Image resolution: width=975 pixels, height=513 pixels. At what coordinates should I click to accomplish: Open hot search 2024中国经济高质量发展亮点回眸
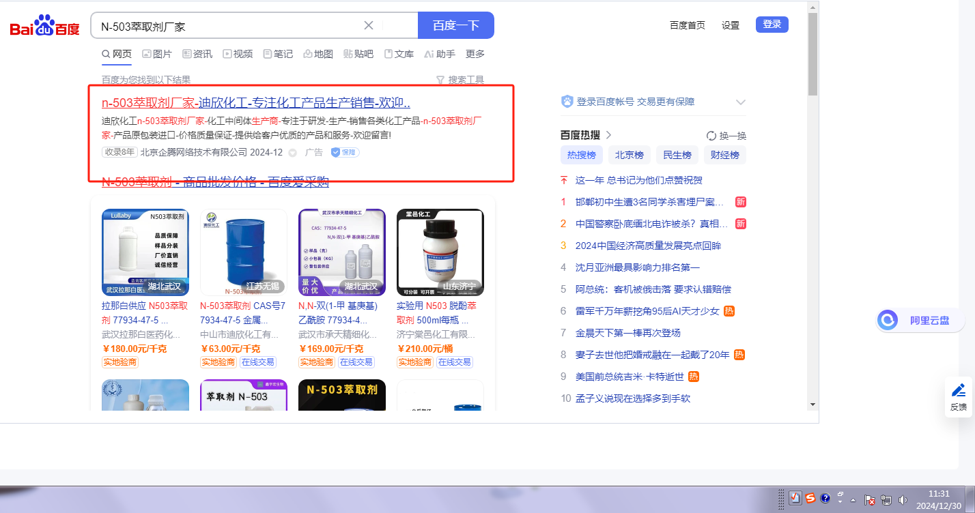click(x=648, y=246)
